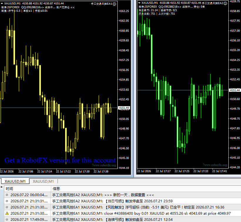Click the 22 Jul 17:41 time label on the right chart
Viewport: 241px width, 222px height.
220,171
